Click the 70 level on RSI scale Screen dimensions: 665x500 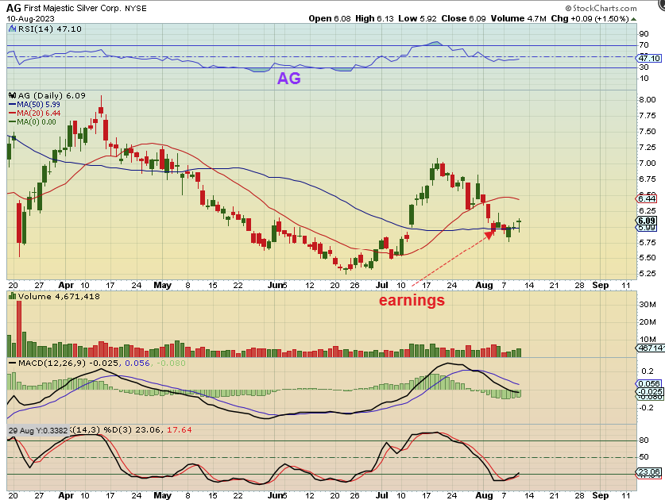pos(644,45)
